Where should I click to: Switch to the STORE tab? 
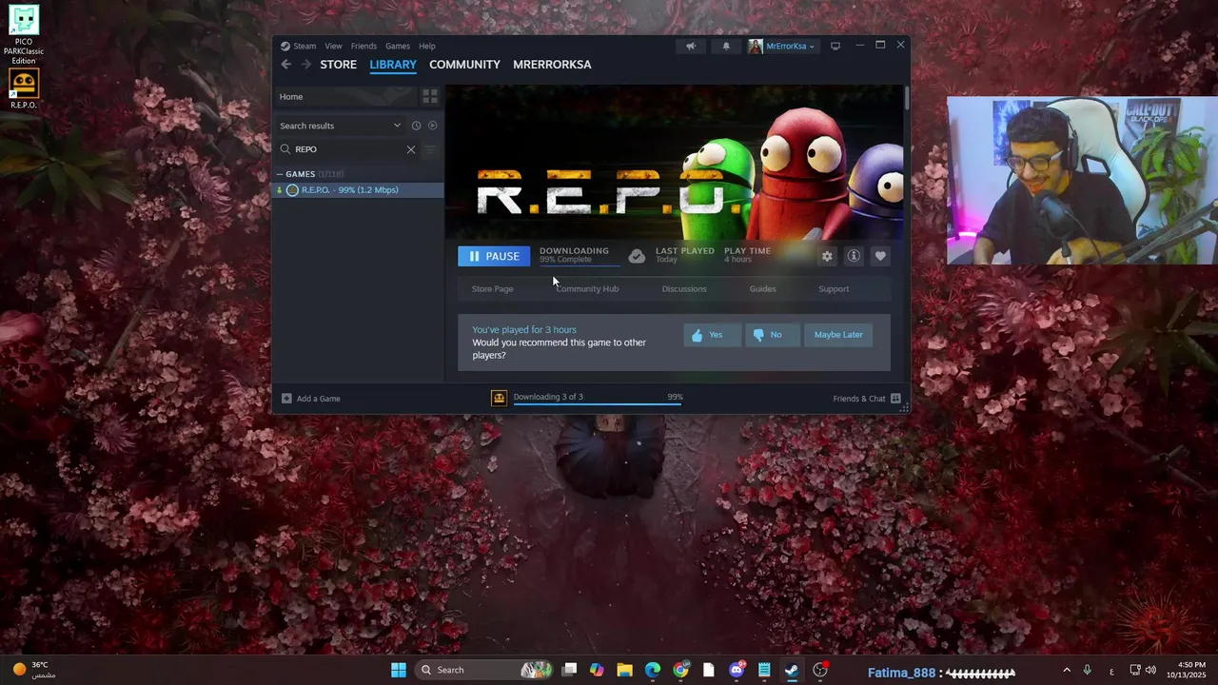coord(338,65)
